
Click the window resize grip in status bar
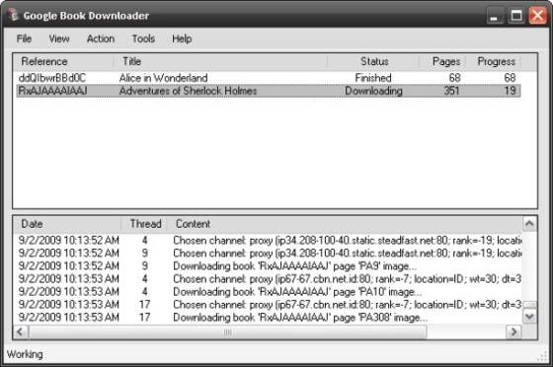(542, 356)
